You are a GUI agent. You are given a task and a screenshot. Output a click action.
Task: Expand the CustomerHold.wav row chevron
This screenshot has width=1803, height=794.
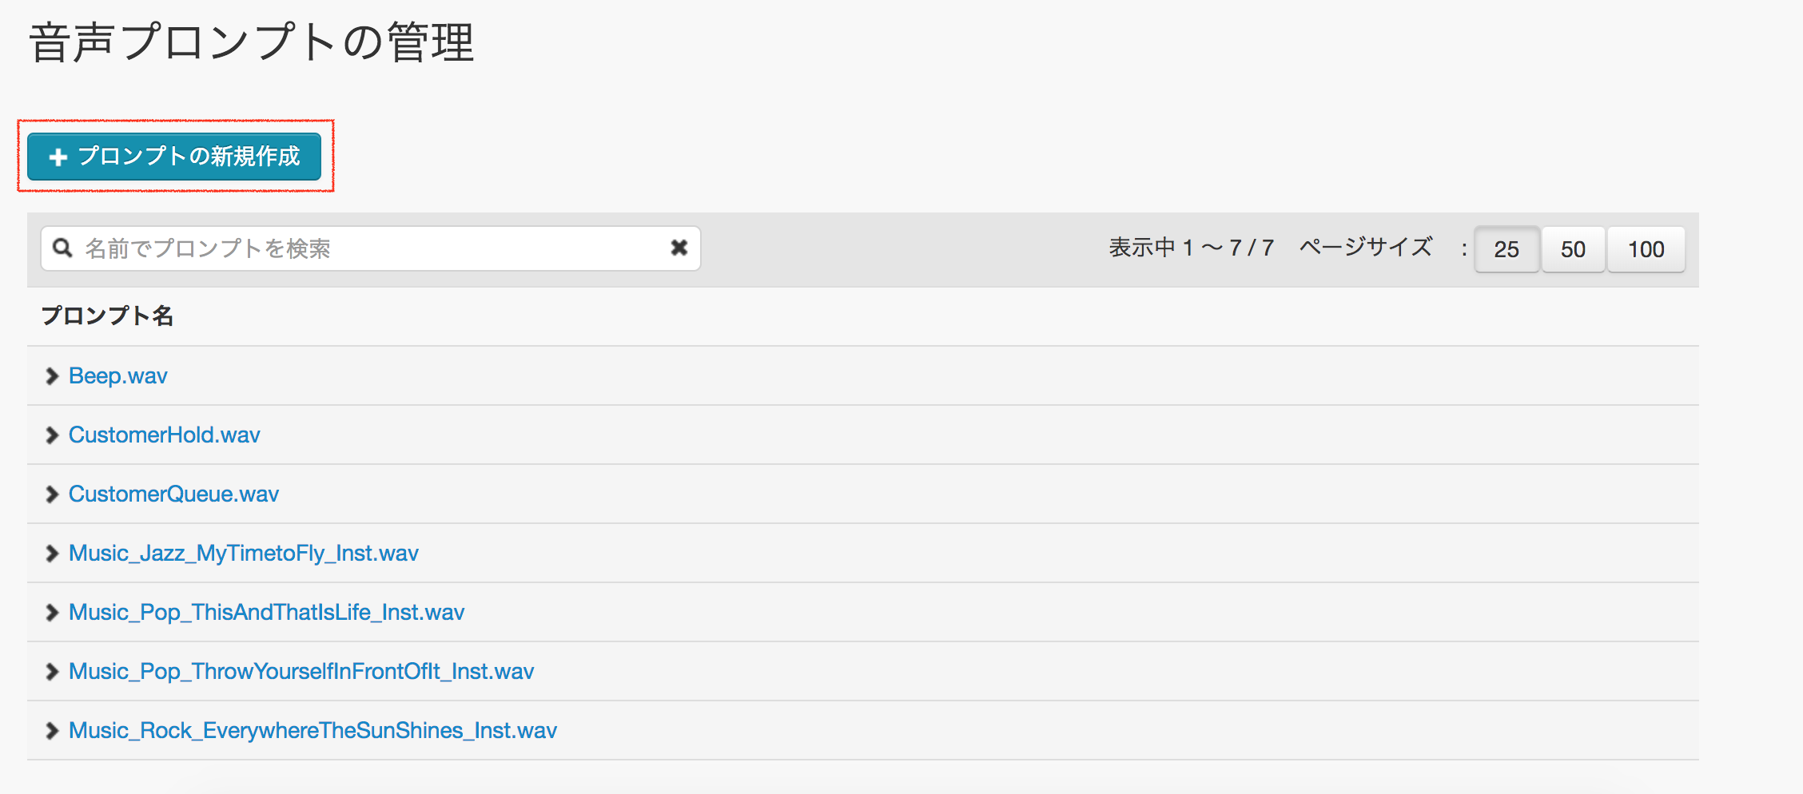(52, 435)
